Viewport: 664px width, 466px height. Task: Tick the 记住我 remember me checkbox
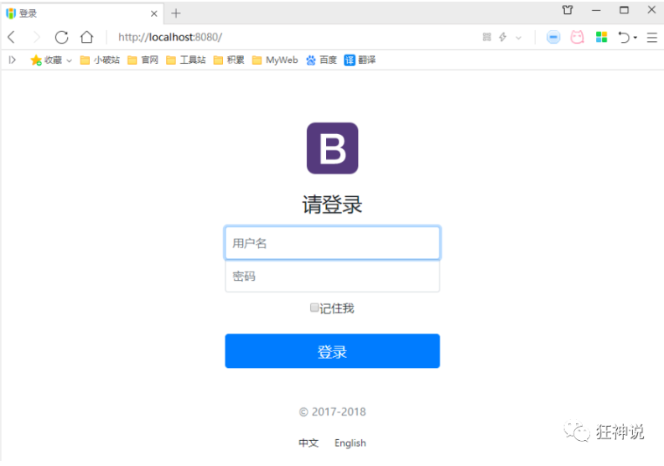pos(315,308)
